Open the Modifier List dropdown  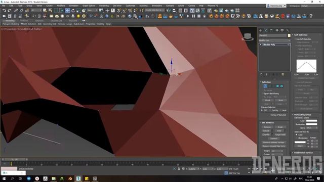[x=274, y=40]
